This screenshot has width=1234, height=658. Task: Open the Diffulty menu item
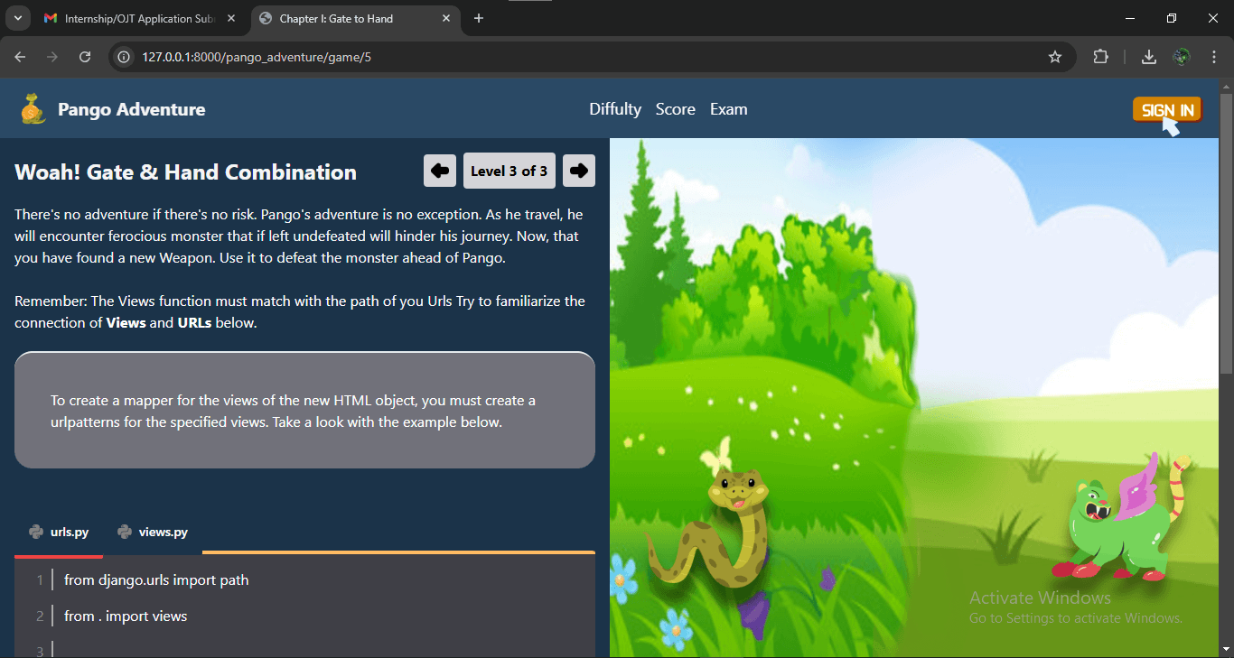click(615, 109)
